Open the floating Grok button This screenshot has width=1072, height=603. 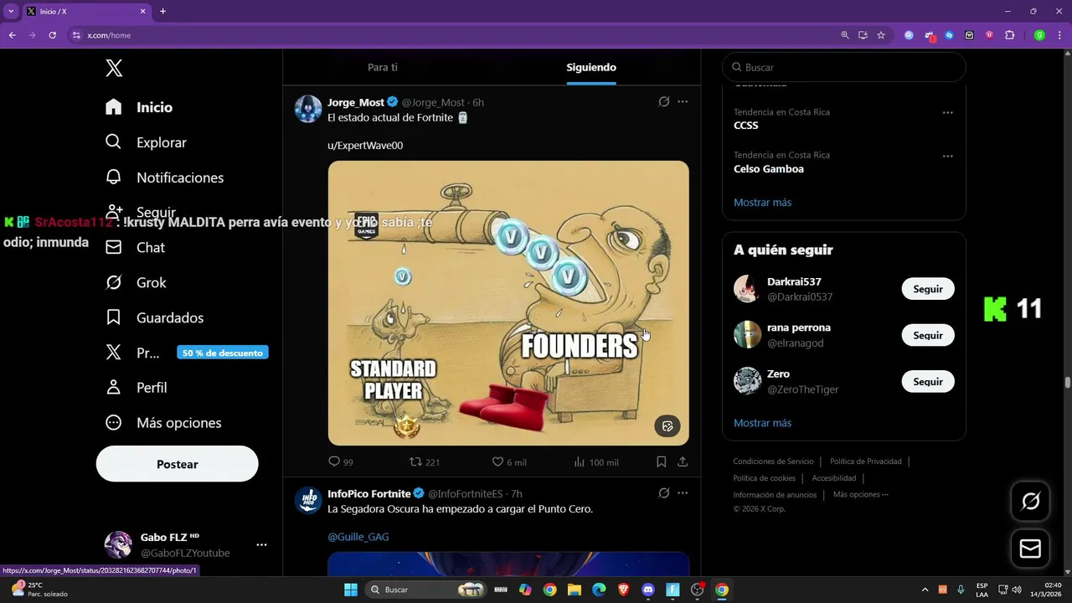point(1031,501)
